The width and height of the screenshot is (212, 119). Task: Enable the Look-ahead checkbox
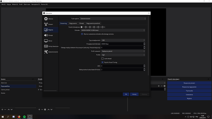coord(103,59)
